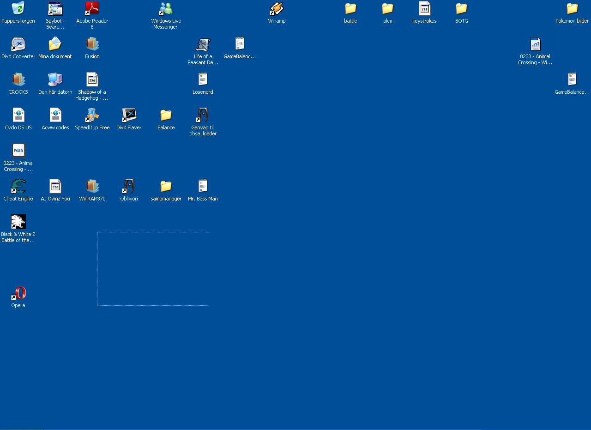The image size is (591, 430).
Task: Select Windows Live Messenger icon
Action: pos(166,8)
